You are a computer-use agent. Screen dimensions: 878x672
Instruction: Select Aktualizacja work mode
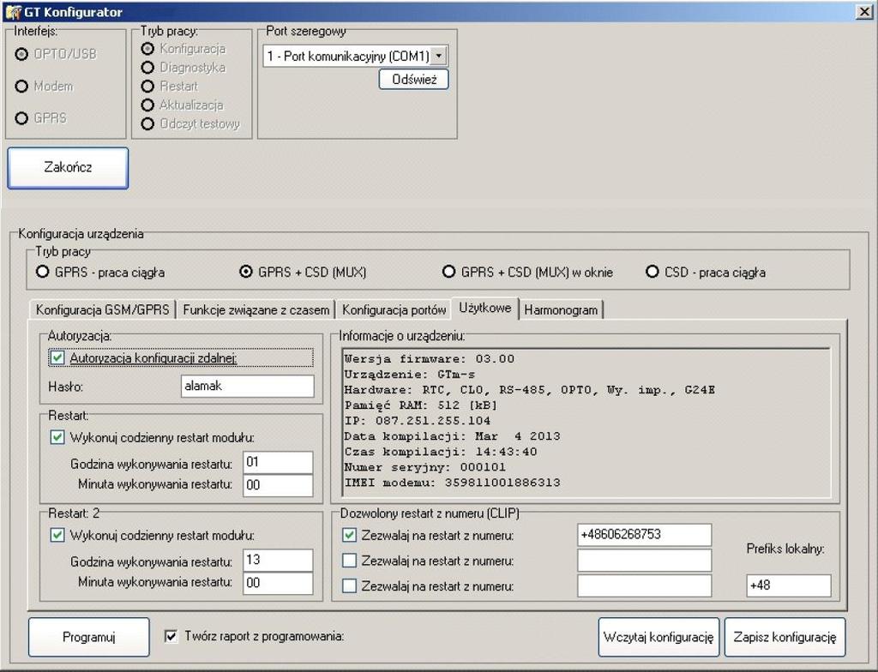(x=147, y=105)
